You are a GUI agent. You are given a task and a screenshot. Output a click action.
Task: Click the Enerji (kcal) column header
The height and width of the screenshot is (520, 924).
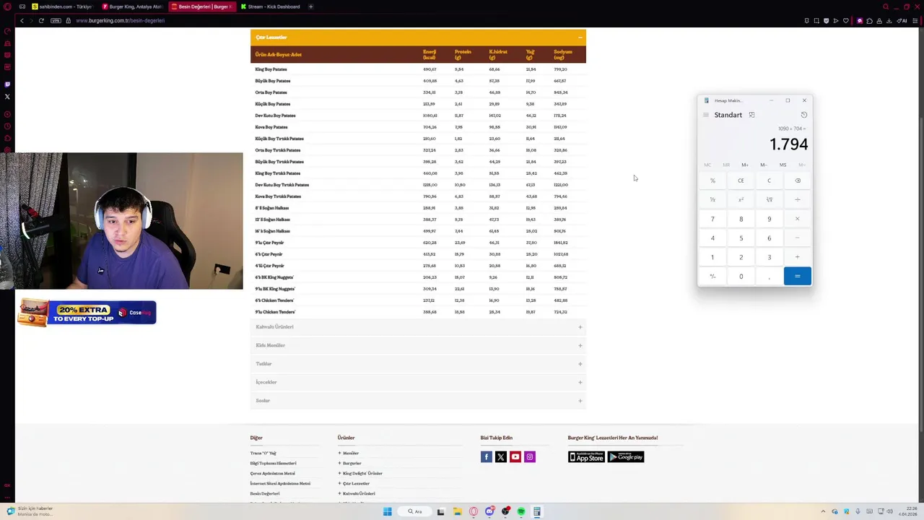(430, 54)
